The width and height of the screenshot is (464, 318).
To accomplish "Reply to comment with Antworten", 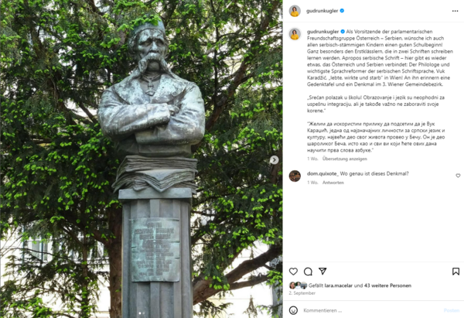I will pyautogui.click(x=333, y=183).
